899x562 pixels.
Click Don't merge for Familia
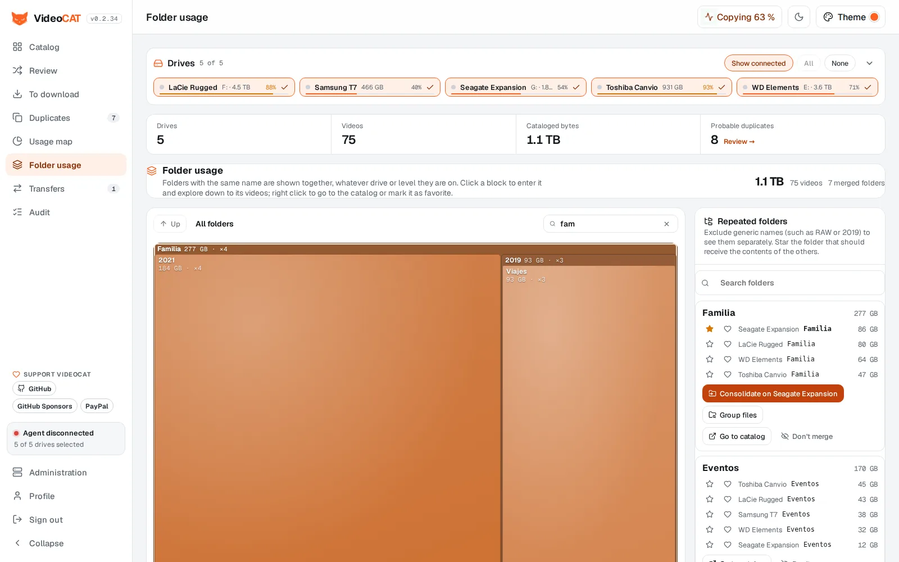click(x=807, y=436)
